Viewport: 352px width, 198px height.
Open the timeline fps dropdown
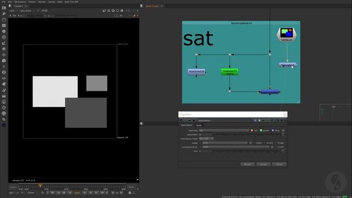pos(13,193)
